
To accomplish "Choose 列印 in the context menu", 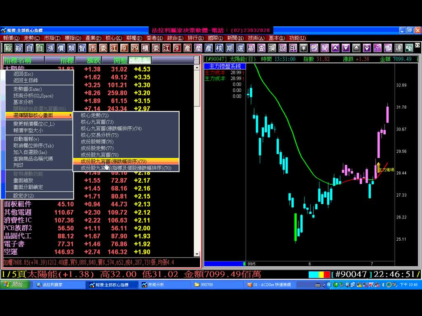I will [40, 165].
